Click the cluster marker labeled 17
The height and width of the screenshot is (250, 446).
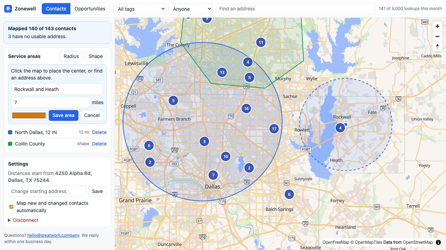click(274, 129)
